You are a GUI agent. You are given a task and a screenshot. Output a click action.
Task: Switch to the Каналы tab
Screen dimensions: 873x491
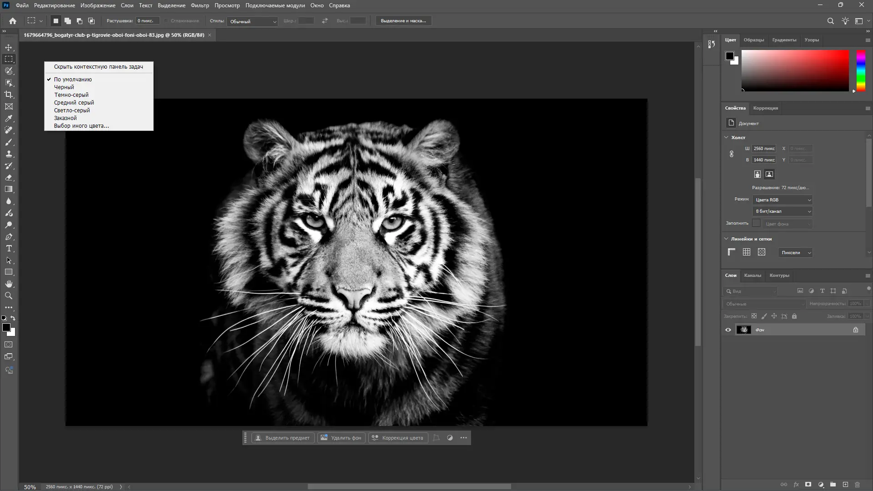753,276
